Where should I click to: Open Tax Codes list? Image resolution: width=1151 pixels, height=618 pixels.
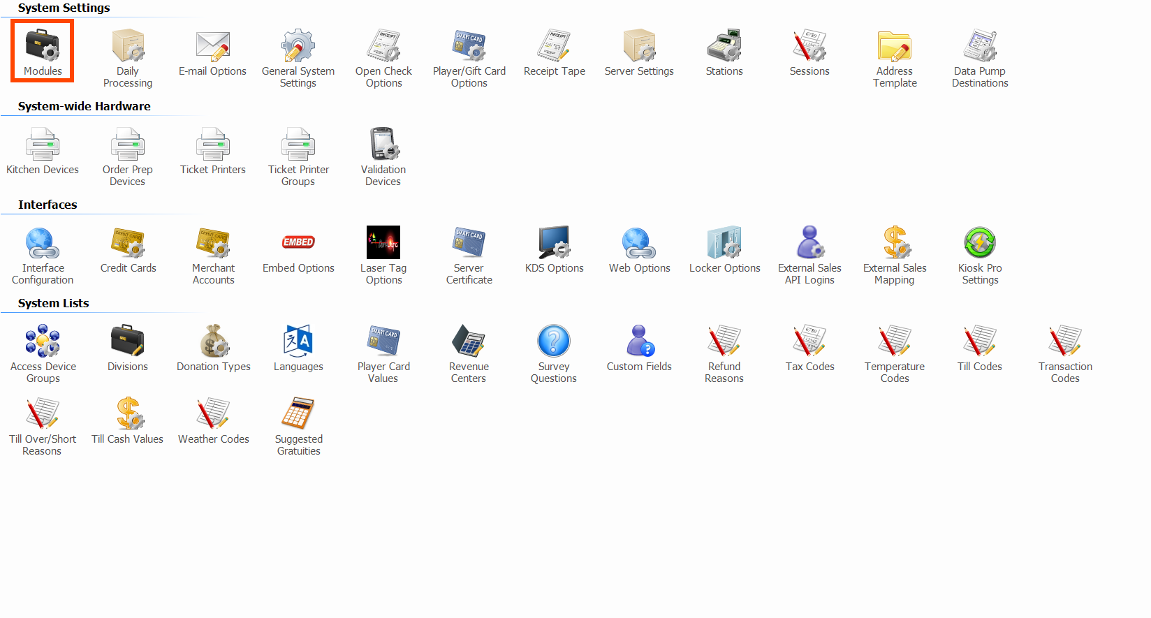809,341
